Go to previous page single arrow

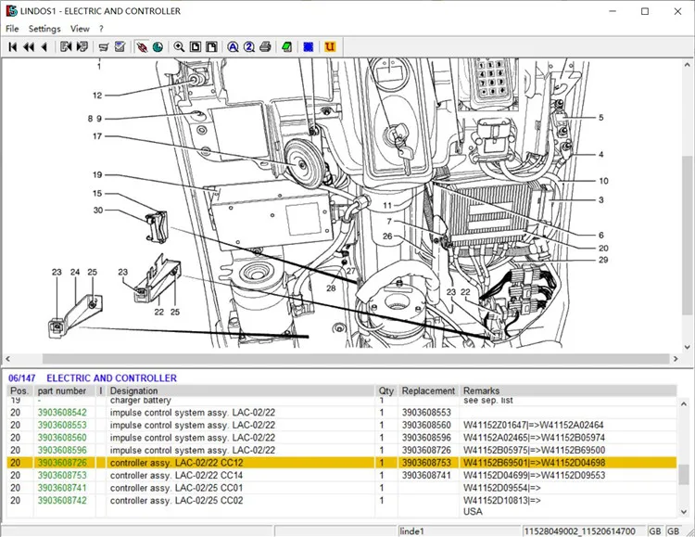tap(44, 46)
